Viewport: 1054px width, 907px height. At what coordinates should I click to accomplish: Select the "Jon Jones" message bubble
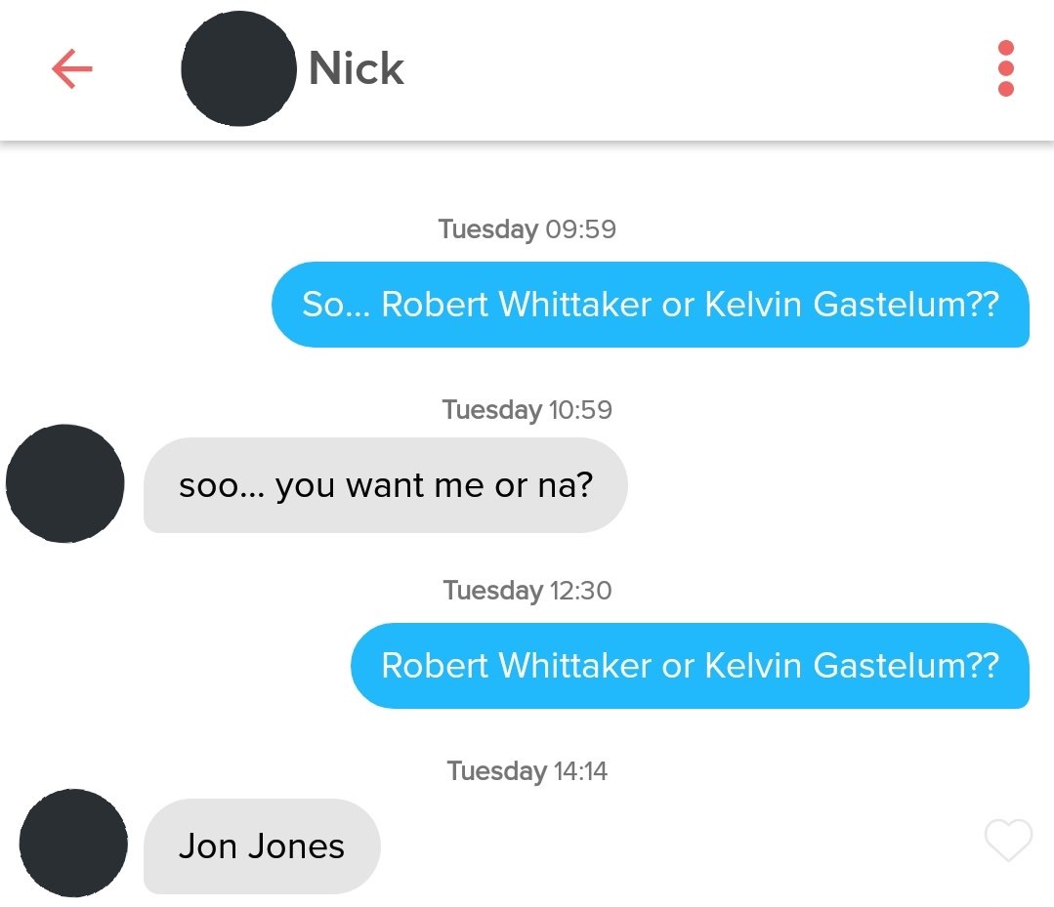coord(262,845)
